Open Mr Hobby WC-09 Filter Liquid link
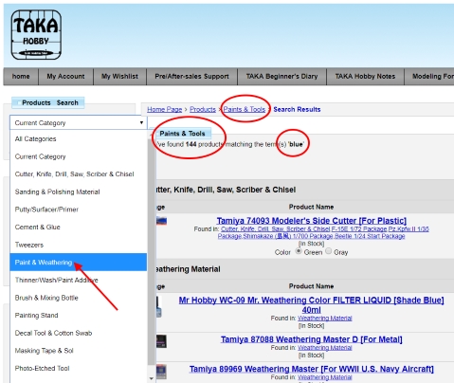This screenshot has width=454, height=383. click(x=312, y=304)
